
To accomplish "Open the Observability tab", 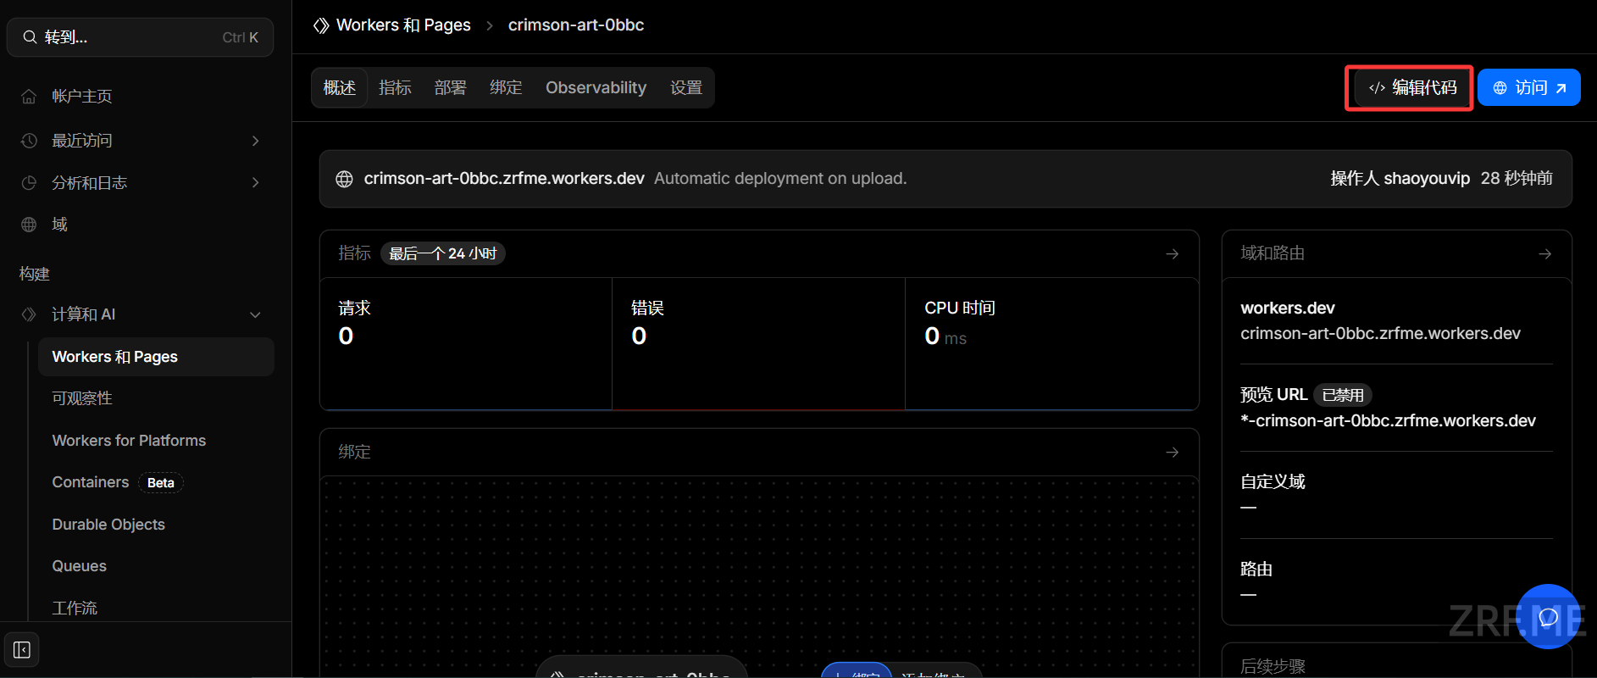I will tap(596, 88).
